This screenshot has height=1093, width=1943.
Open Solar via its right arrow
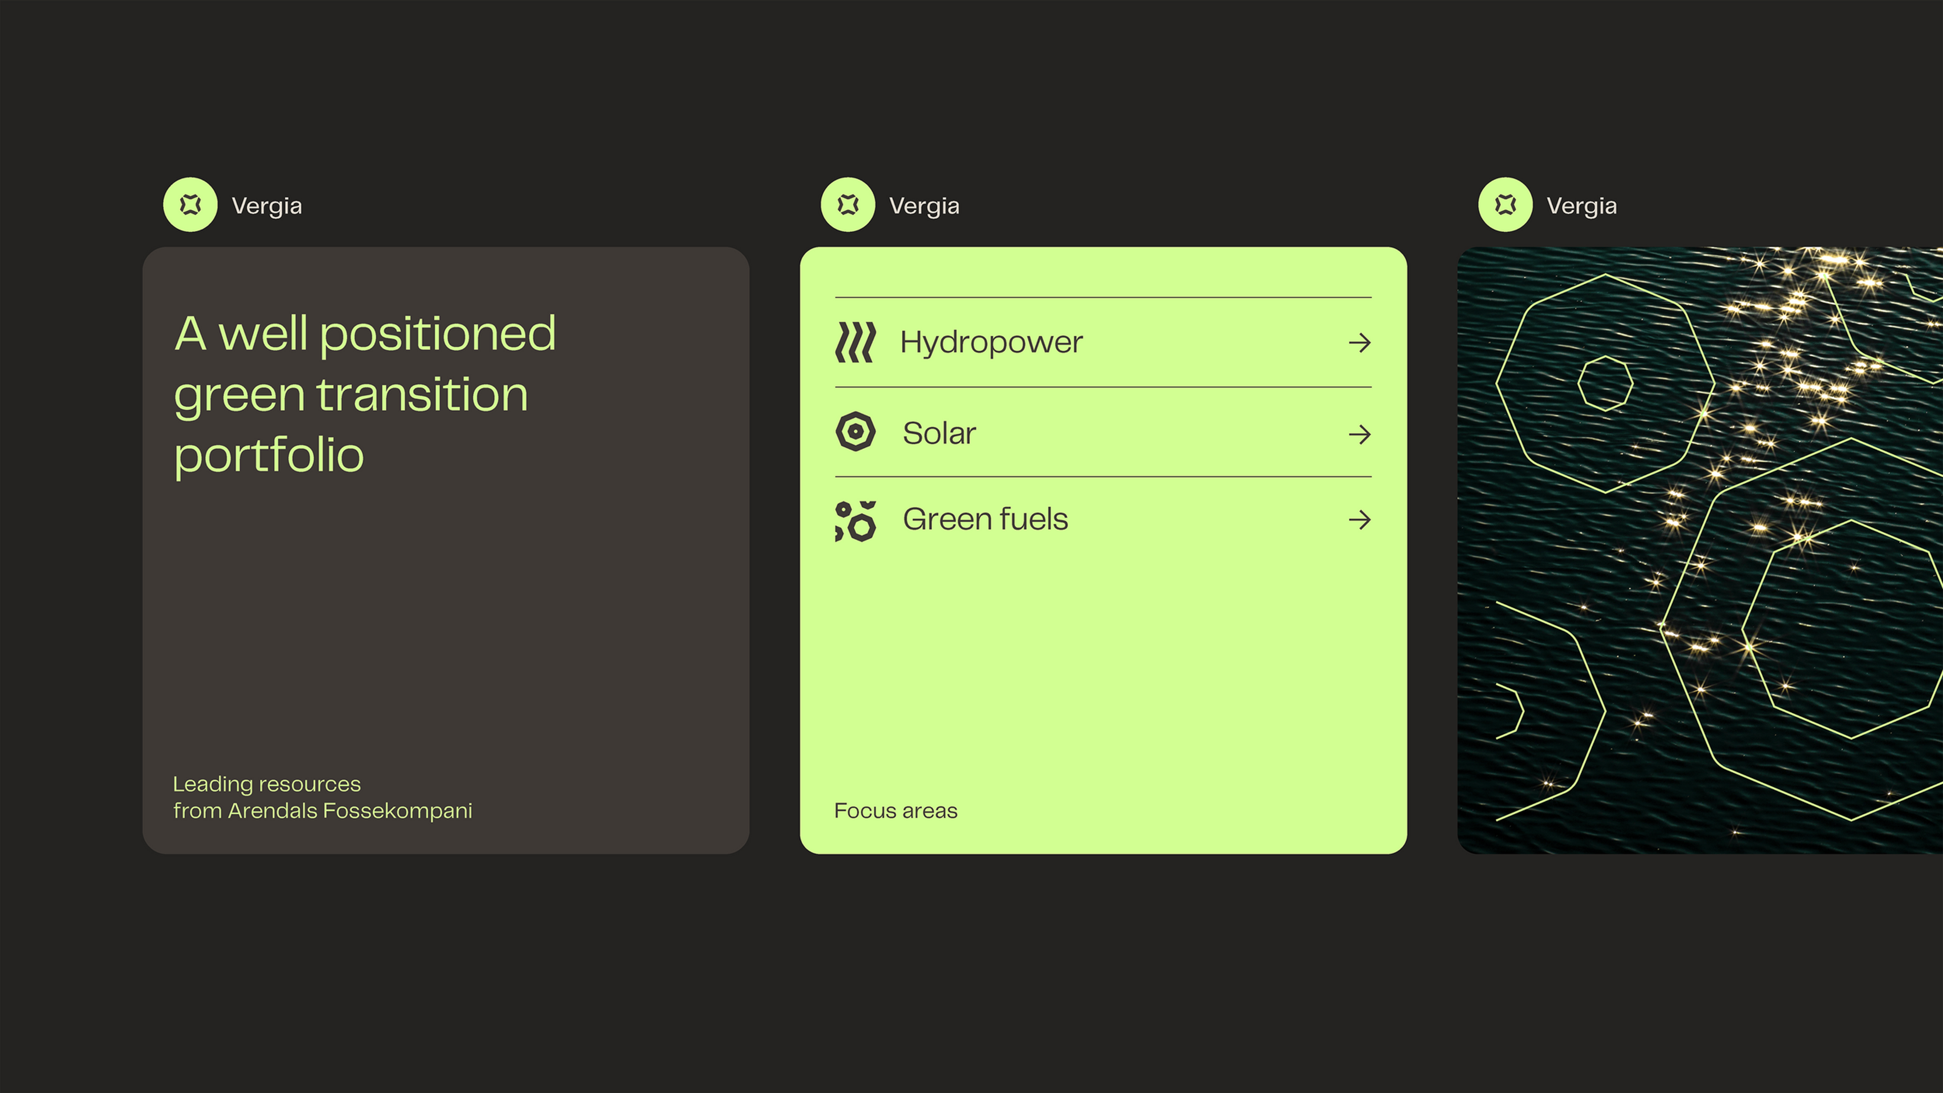1359,435
